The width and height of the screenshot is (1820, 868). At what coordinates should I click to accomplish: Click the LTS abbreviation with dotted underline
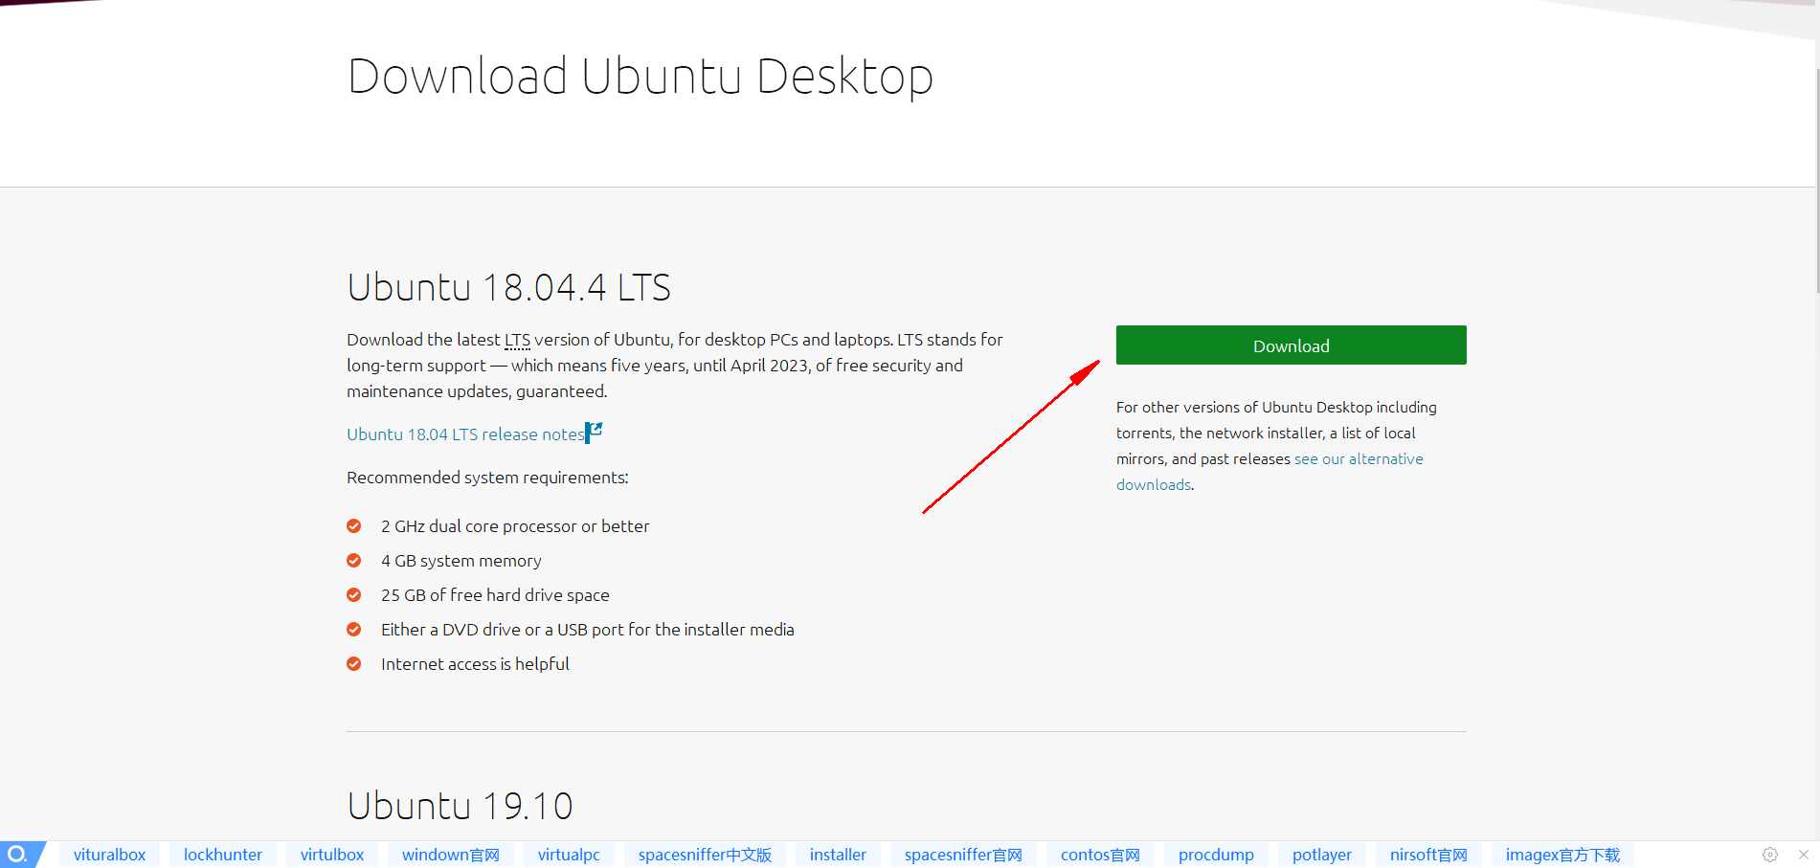[517, 340]
